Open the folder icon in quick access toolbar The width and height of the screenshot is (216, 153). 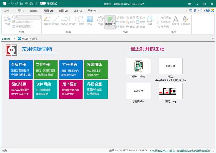[5, 3]
